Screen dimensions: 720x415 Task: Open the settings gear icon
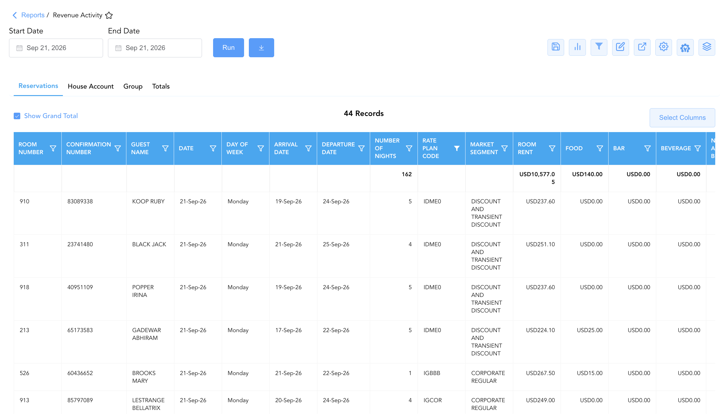(x=664, y=47)
